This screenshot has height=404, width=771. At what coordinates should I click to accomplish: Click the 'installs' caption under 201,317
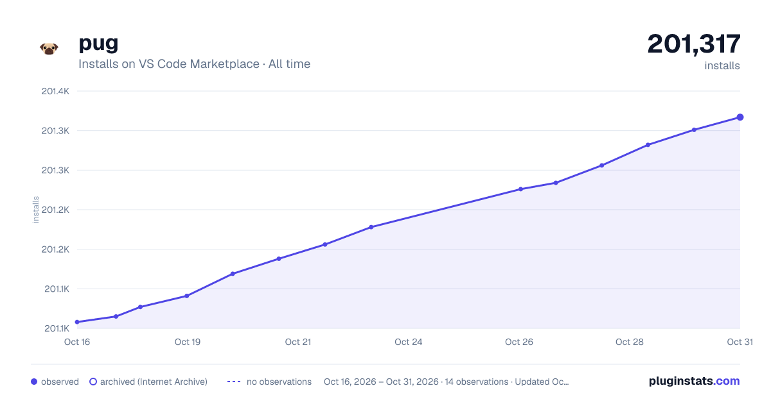click(x=722, y=65)
